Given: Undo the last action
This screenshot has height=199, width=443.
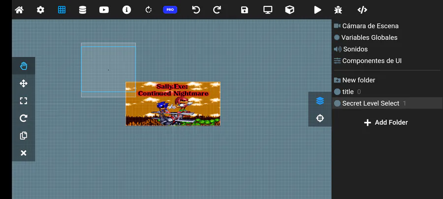Looking at the screenshot, I should coord(196,10).
